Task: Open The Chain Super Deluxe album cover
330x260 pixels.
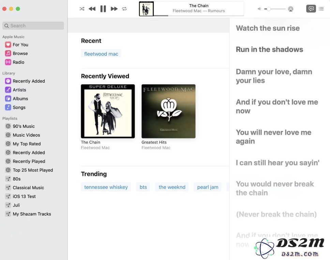Action: pyautogui.click(x=108, y=111)
